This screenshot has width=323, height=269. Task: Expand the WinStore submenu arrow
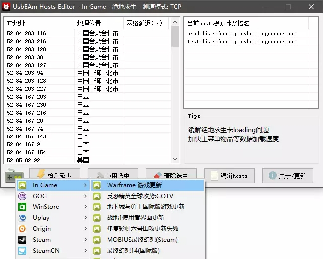point(85,207)
